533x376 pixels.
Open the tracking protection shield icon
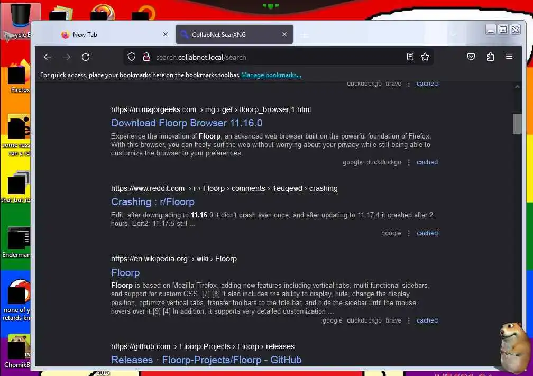tap(132, 57)
